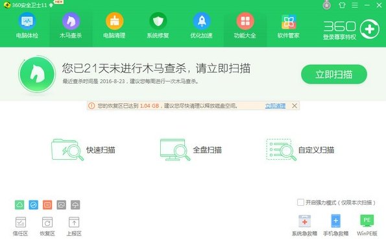Click the medal icon in the title bar
Screen dimensions: 386x248
(327, 5)
